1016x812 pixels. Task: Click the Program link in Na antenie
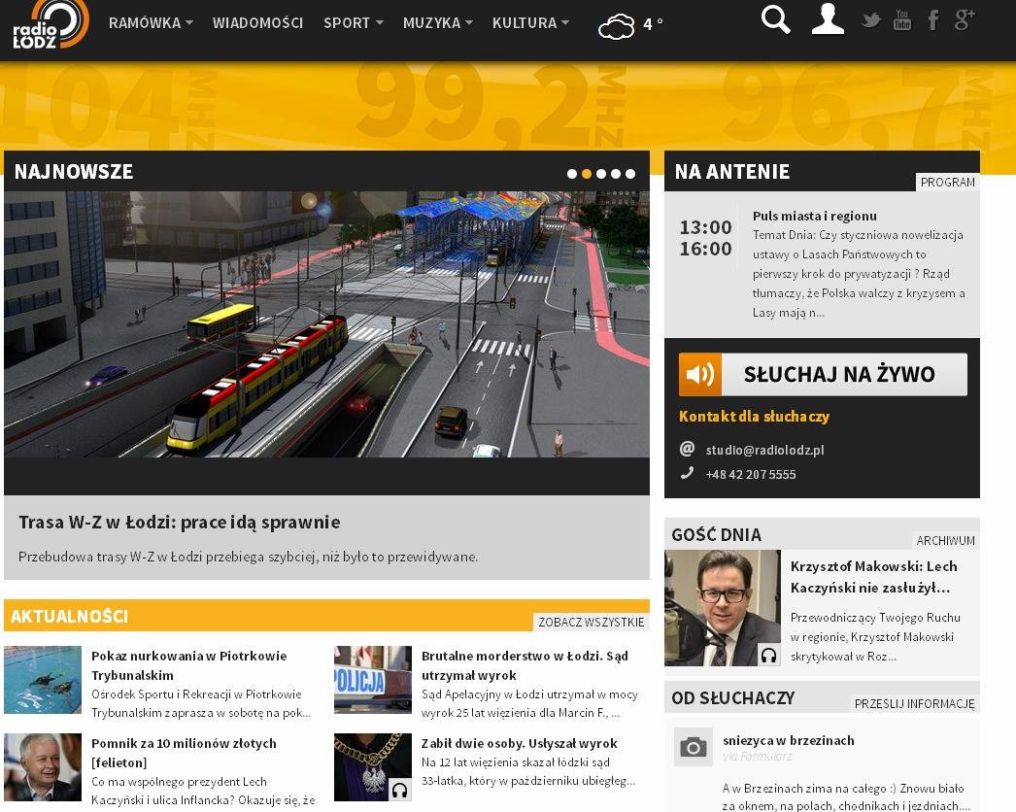[947, 183]
